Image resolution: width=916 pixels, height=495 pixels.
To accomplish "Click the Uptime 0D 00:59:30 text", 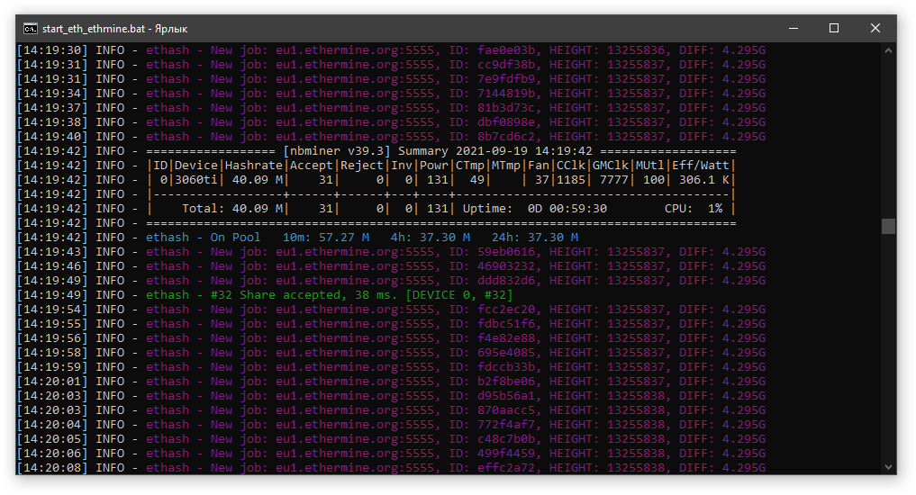I will coord(534,209).
